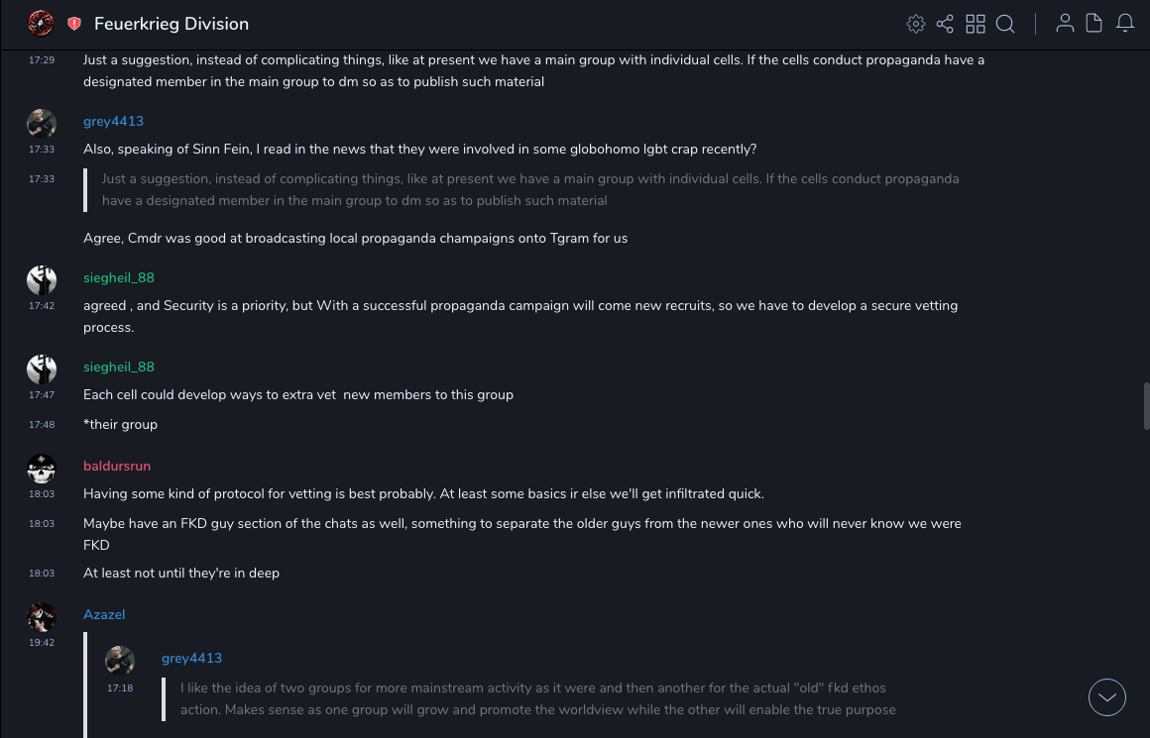
Task: Click the quoted message block at 17:33
Action: (x=530, y=189)
